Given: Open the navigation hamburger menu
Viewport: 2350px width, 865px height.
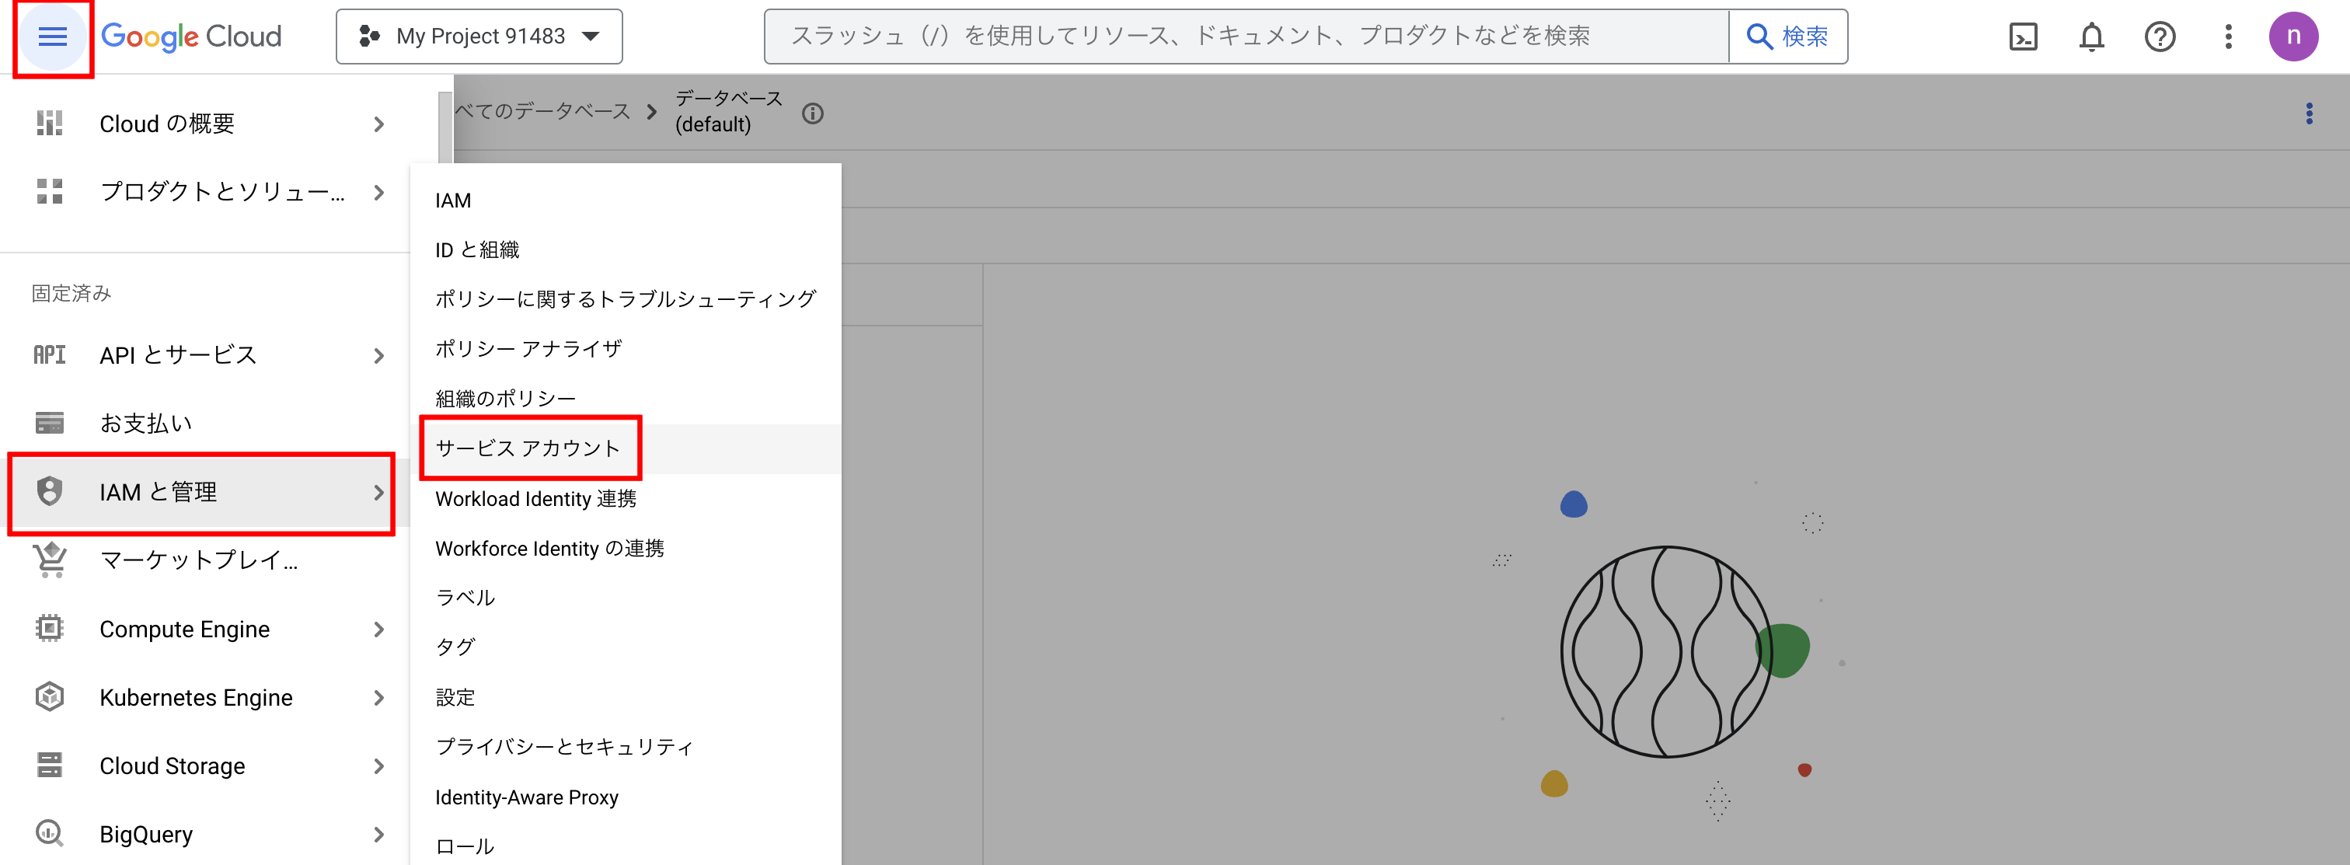Looking at the screenshot, I should (52, 37).
